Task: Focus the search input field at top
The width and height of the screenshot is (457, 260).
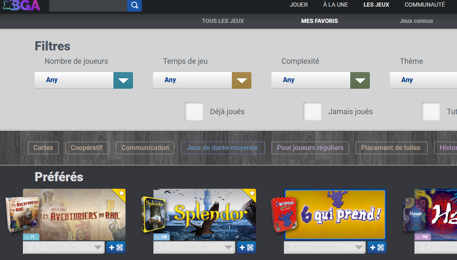Action: click(88, 5)
